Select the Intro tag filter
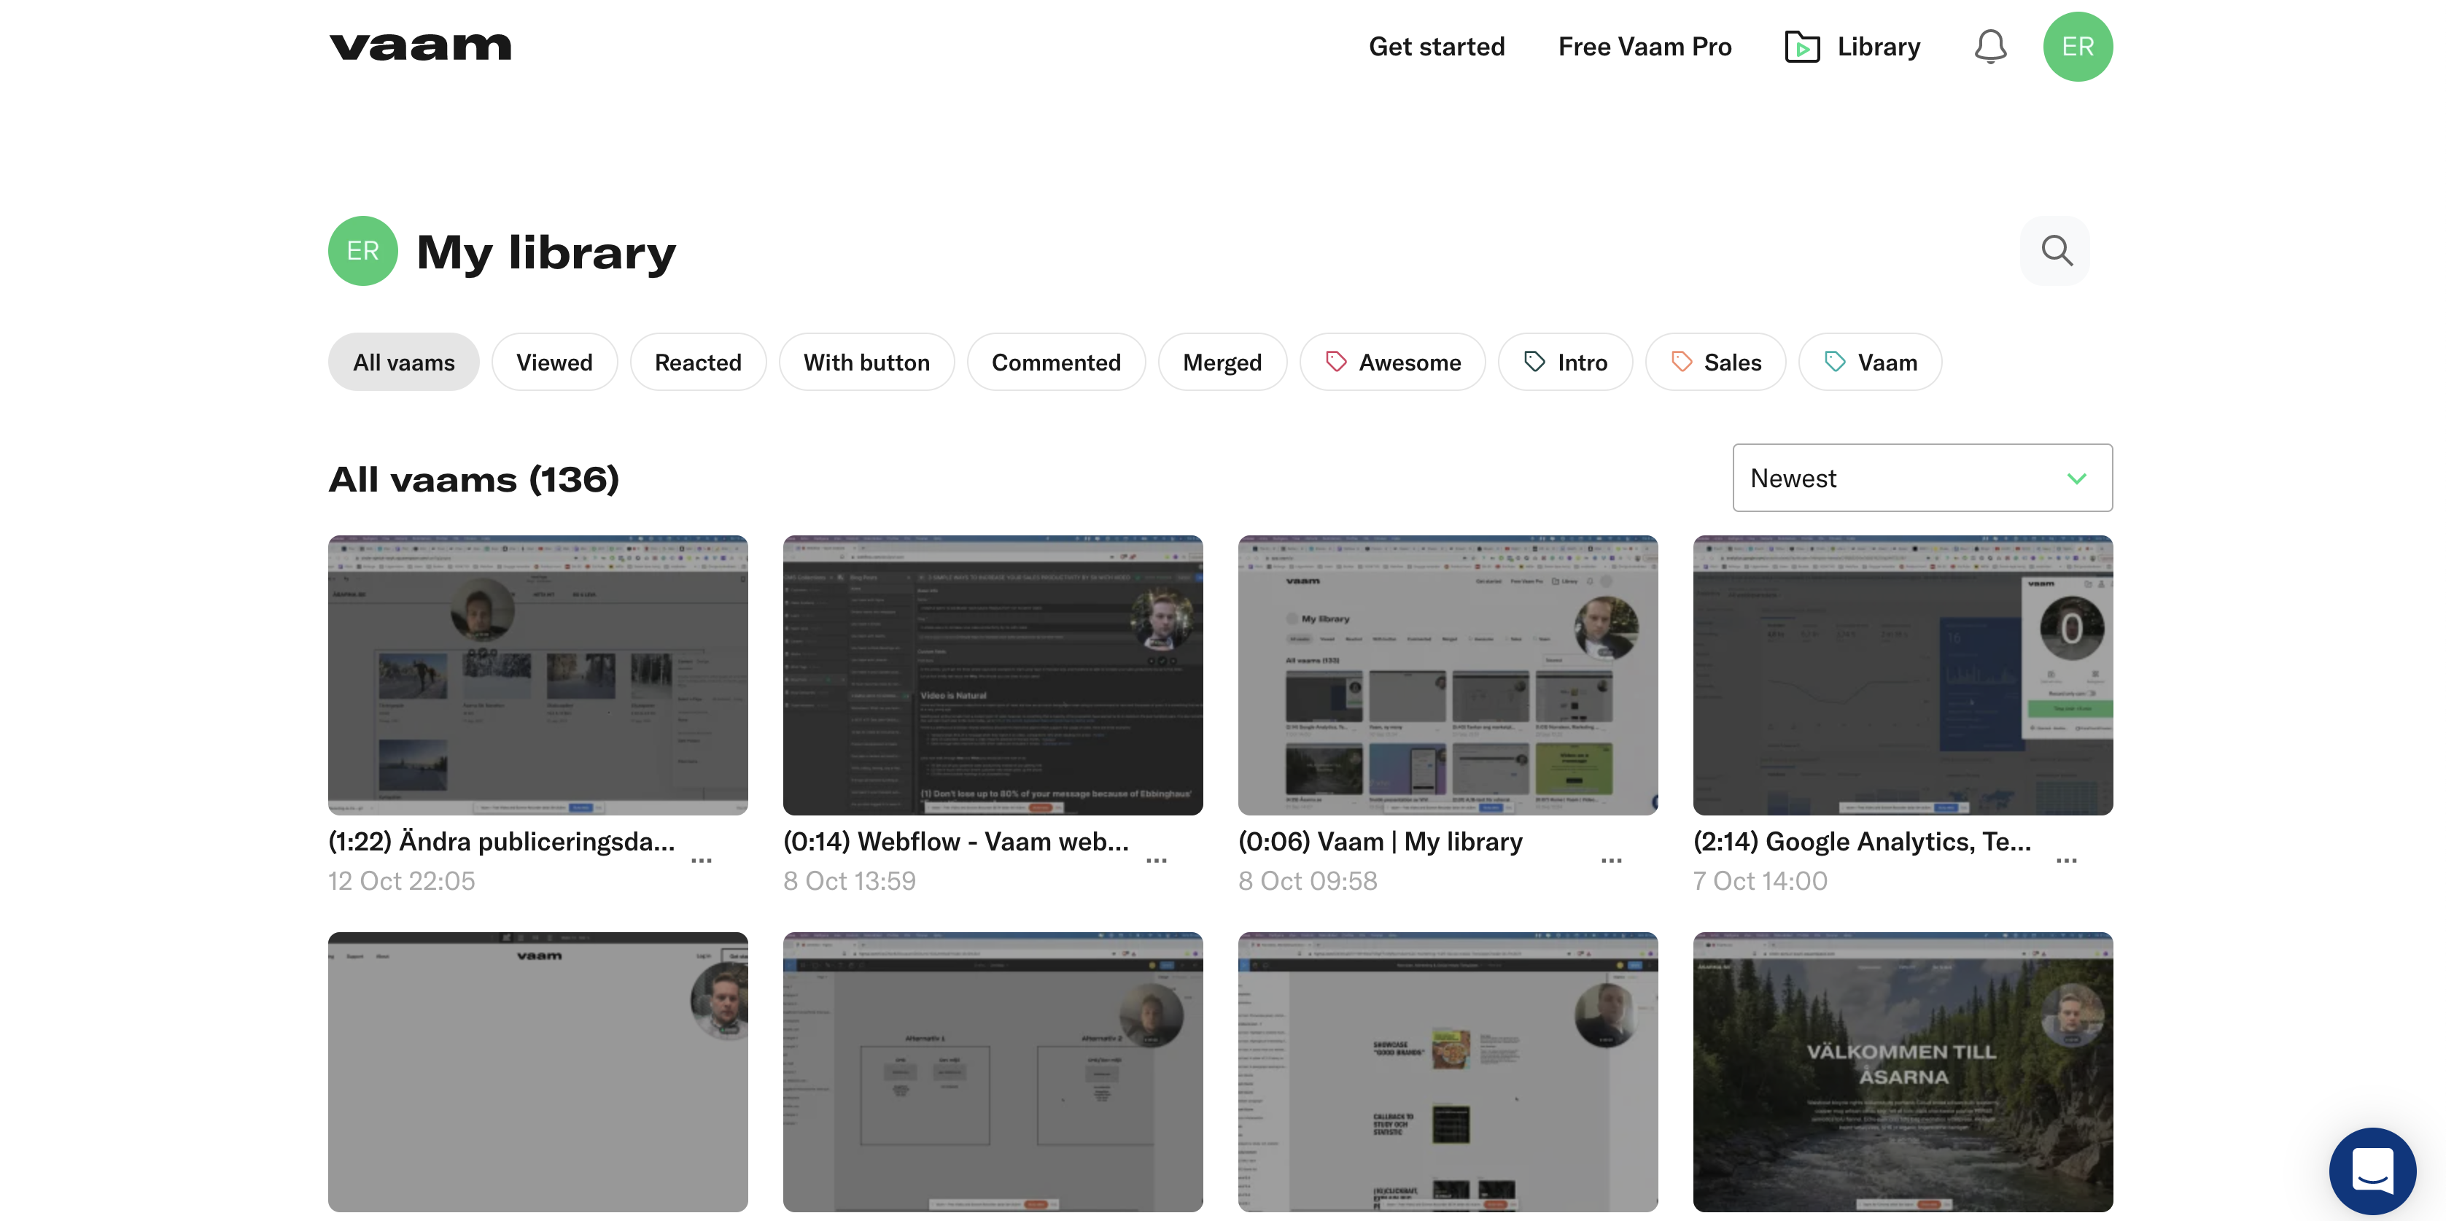The width and height of the screenshot is (2446, 1221). point(1565,362)
